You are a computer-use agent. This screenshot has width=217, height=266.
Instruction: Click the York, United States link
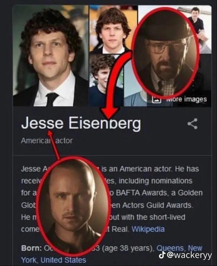click(54, 260)
